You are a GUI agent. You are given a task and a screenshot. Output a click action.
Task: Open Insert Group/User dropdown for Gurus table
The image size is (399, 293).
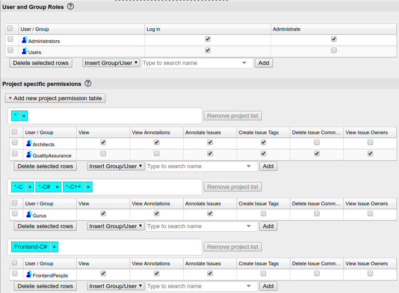(116, 226)
